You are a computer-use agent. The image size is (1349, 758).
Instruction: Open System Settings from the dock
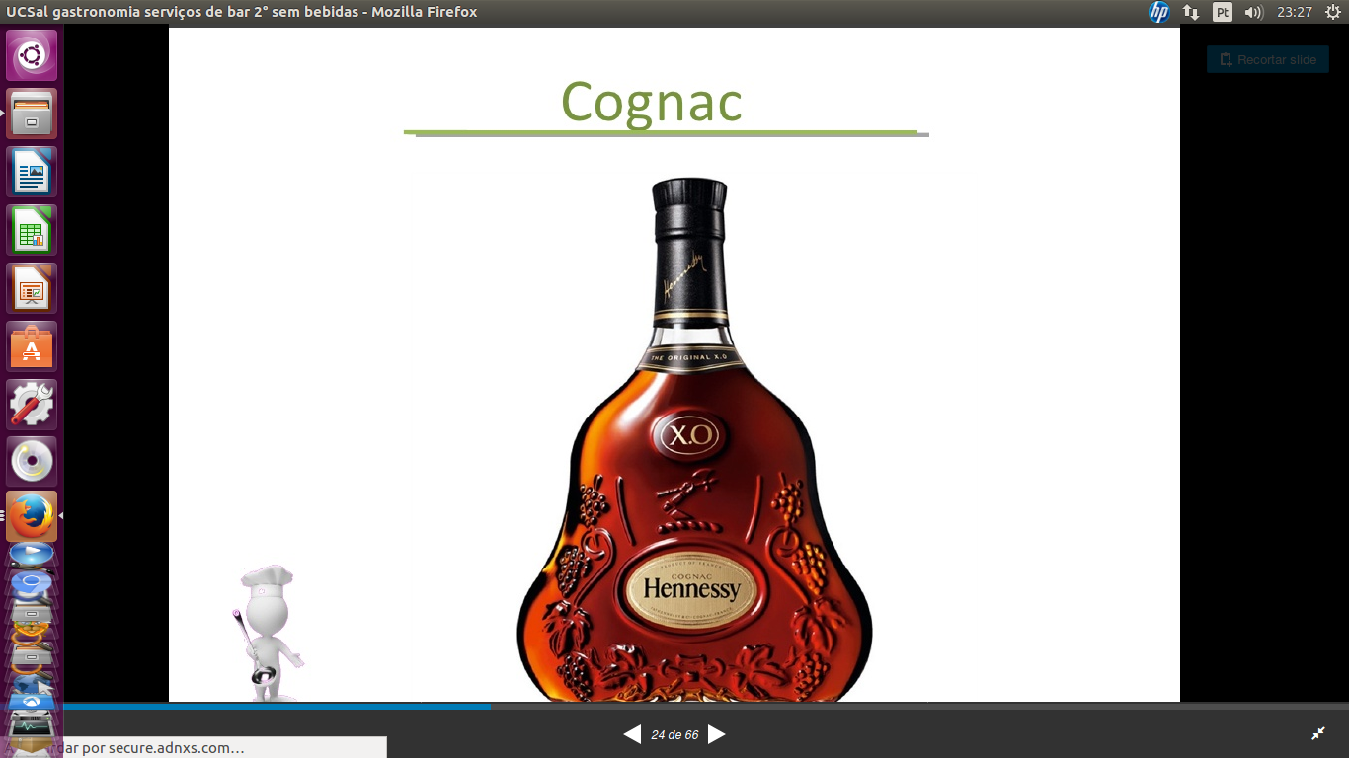[32, 405]
